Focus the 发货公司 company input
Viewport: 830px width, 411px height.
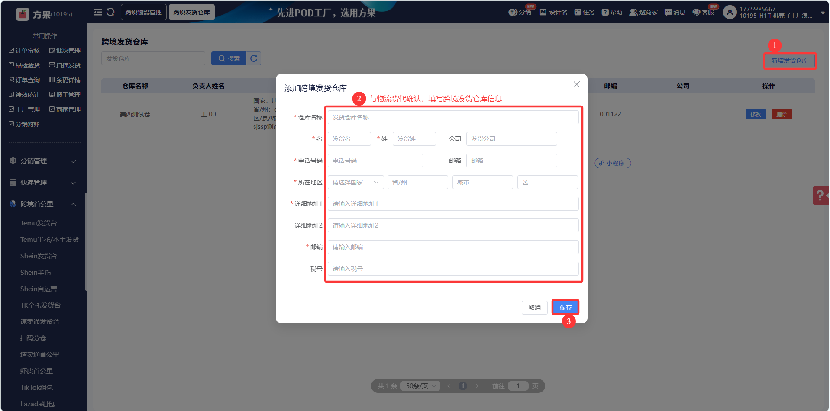pyautogui.click(x=511, y=139)
